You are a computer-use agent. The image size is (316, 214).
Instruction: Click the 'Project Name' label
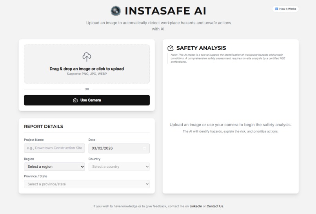pos(34,140)
